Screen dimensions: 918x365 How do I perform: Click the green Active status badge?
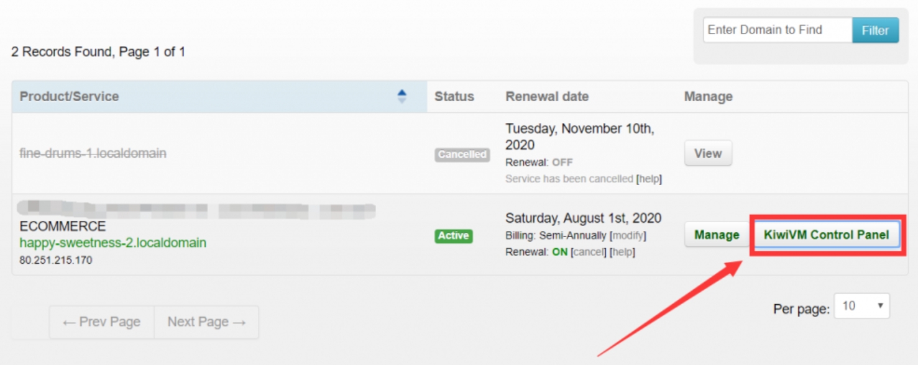point(454,236)
